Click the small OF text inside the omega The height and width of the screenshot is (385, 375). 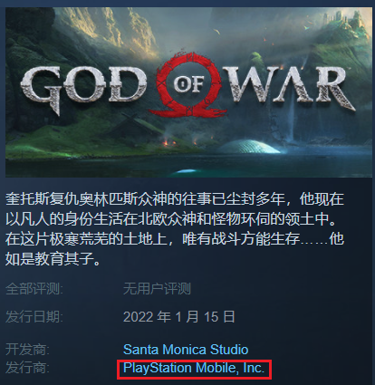click(188, 84)
